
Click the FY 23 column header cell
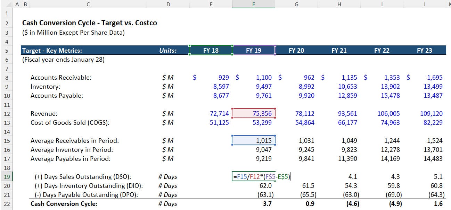point(425,50)
